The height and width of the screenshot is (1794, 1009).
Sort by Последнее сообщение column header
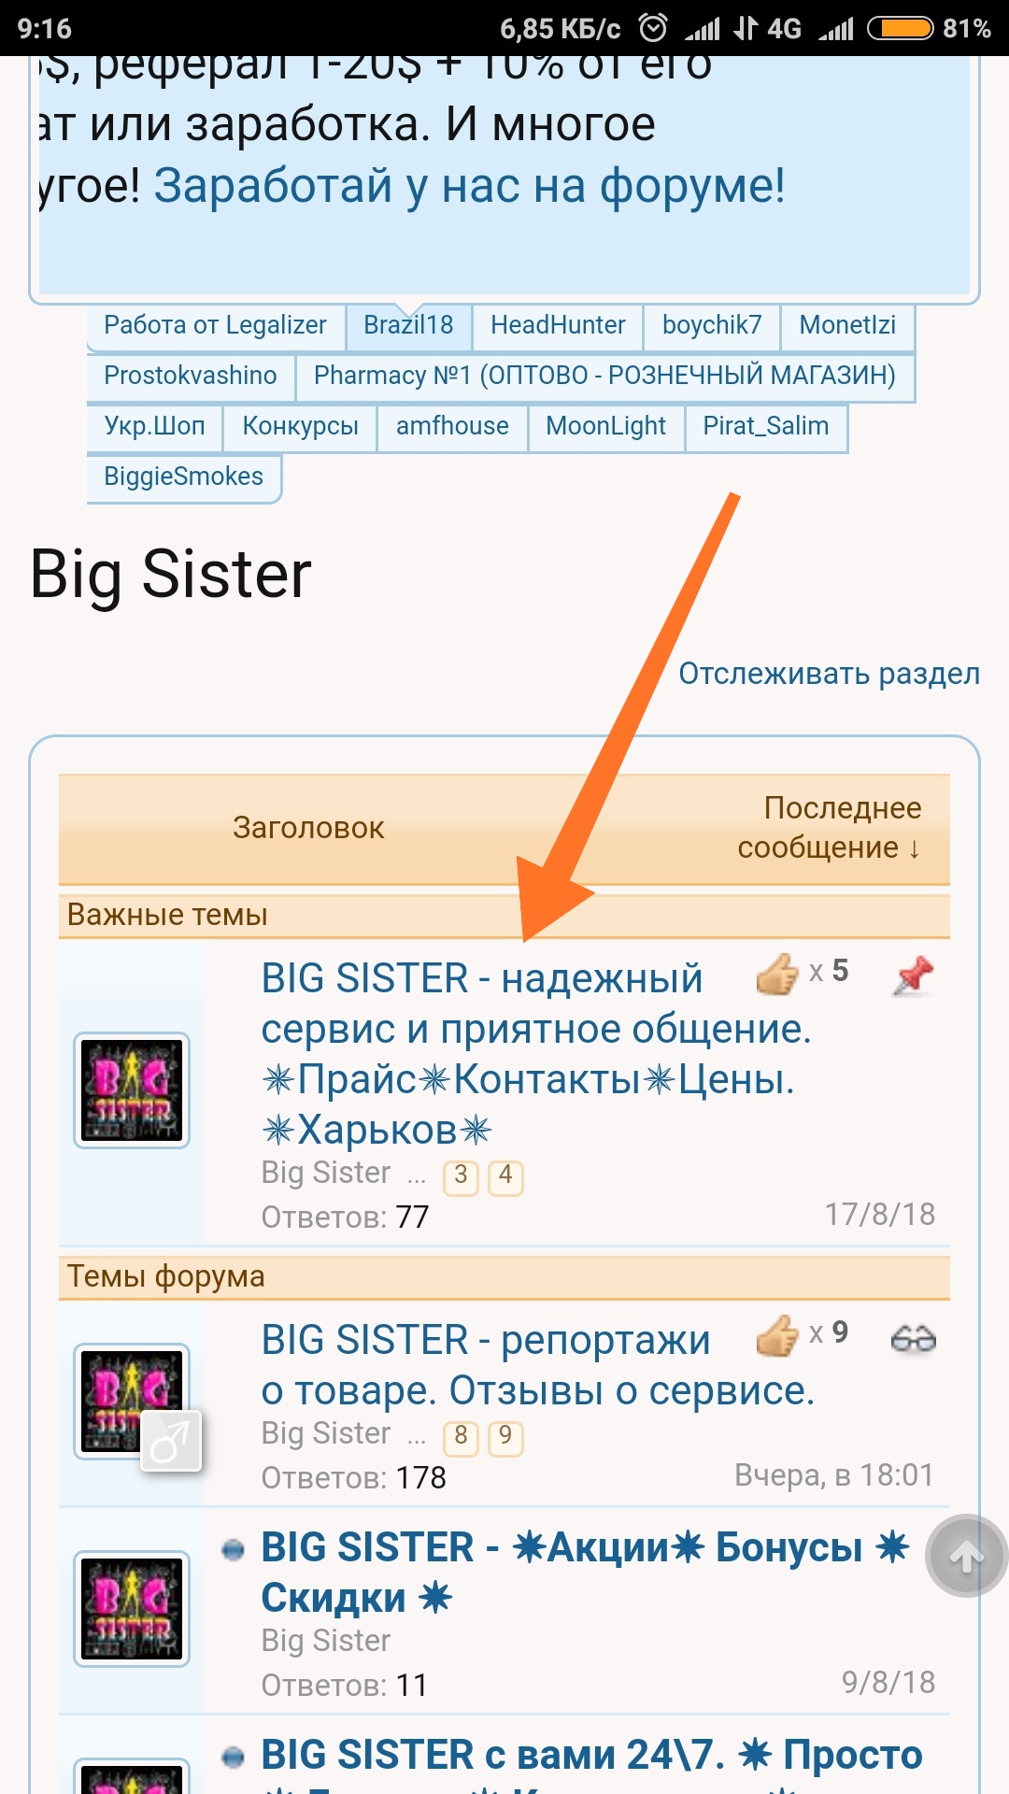[x=829, y=828]
